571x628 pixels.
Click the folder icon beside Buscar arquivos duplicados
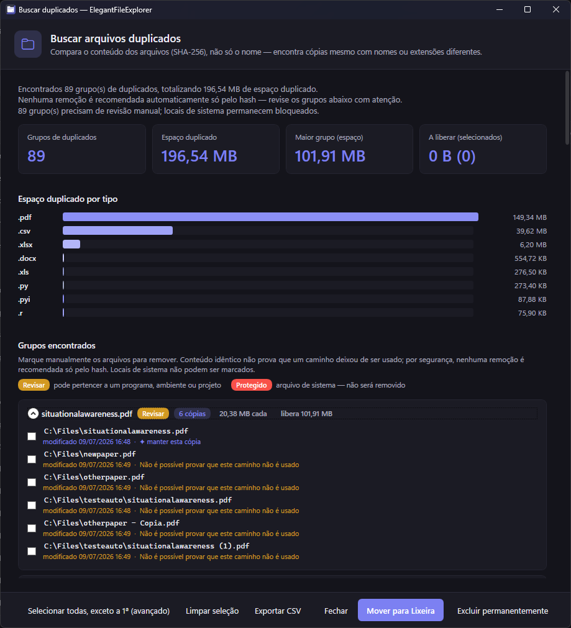click(x=27, y=44)
